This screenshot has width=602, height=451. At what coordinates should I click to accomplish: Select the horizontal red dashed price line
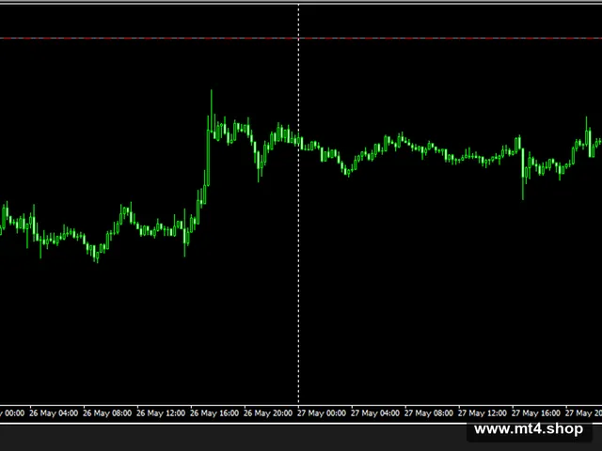pos(301,39)
